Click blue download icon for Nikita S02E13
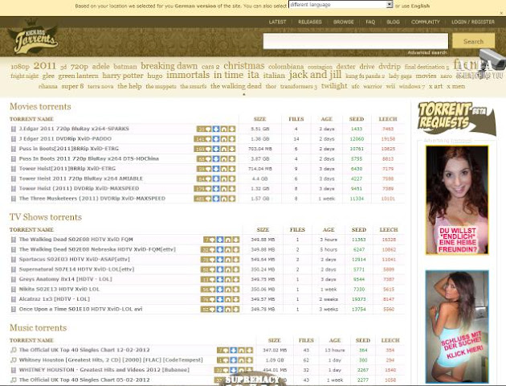The height and width of the screenshot is (386, 506). 220,289
